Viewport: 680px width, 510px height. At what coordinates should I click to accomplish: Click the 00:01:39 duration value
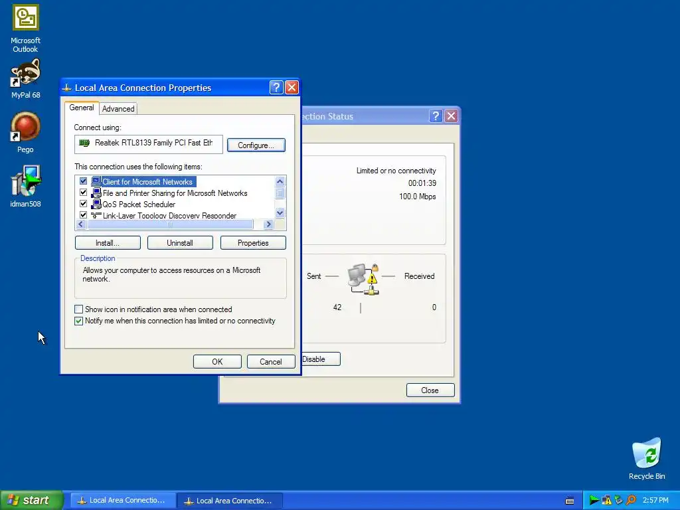(x=422, y=183)
